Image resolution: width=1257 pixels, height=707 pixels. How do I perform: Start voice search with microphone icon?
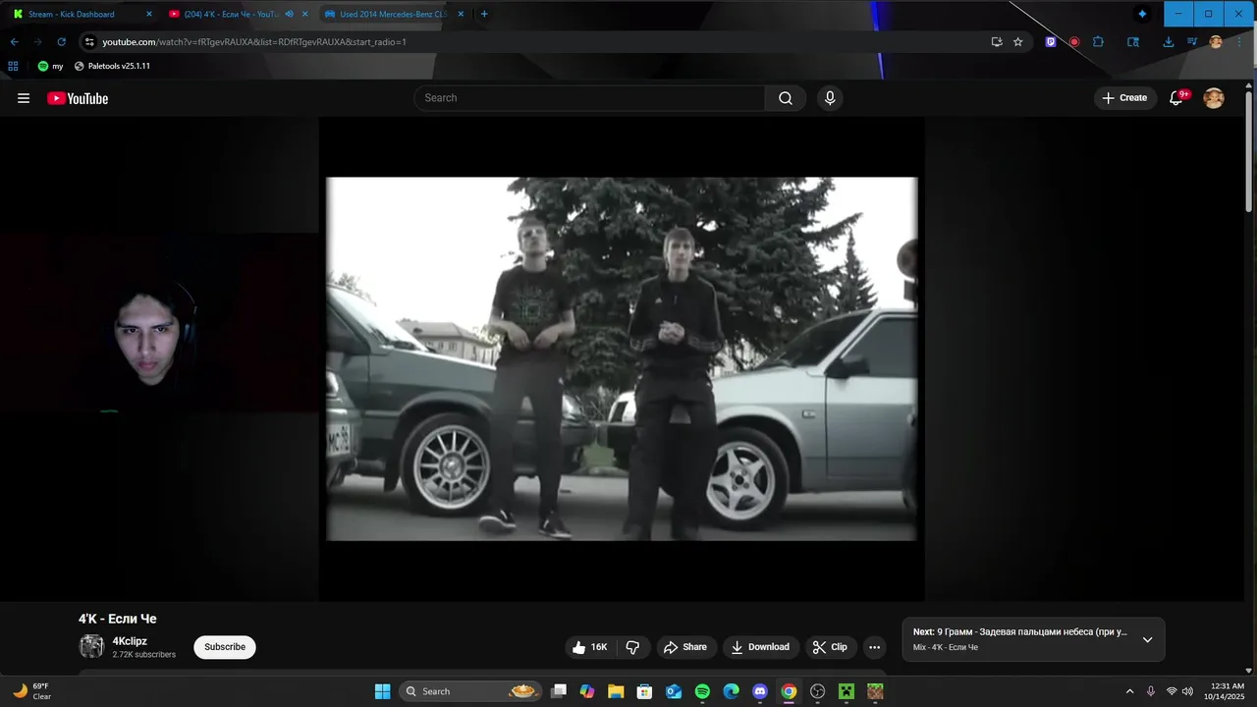830,98
